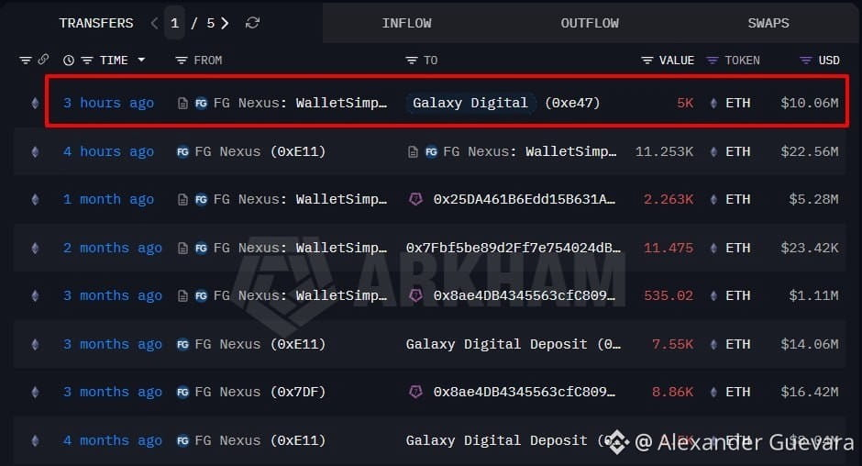Expand the TIME sort dropdown arrow
Screen dimensions: 862x466
tap(141, 60)
